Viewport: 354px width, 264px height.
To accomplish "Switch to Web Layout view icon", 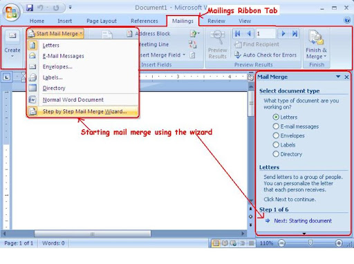I will pyautogui.click(x=233, y=243).
